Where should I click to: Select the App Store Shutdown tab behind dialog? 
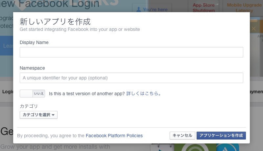pyautogui.click(x=203, y=8)
